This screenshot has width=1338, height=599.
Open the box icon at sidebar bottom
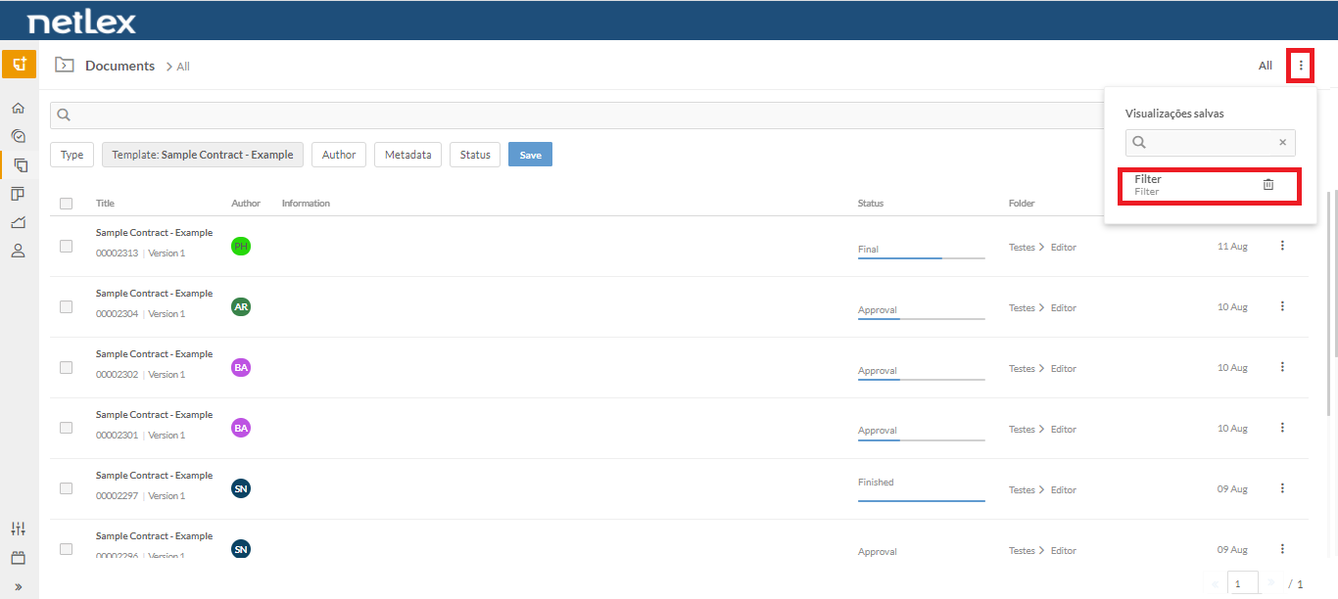tap(18, 558)
